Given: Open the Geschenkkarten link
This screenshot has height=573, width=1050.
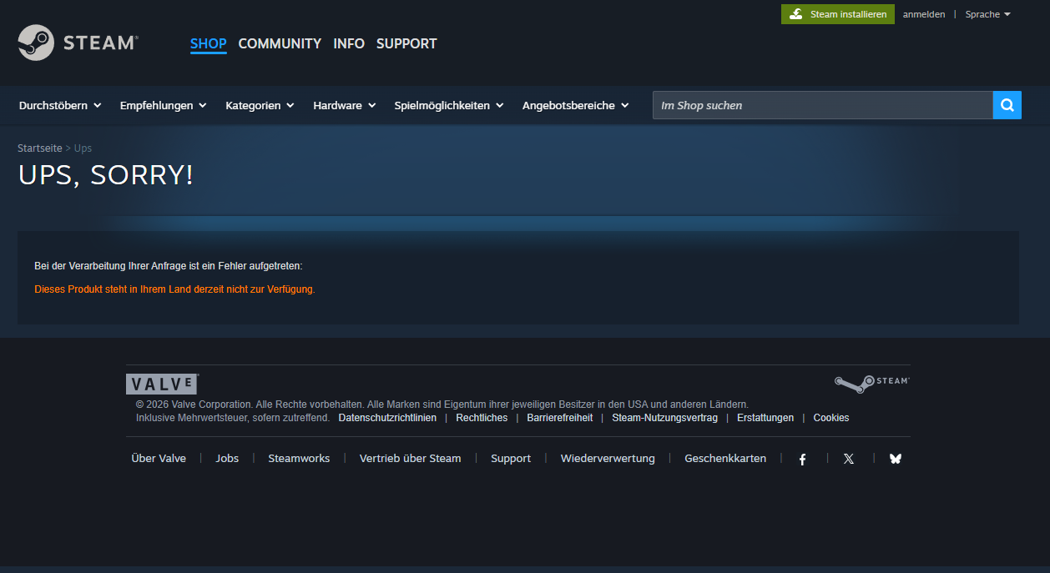Looking at the screenshot, I should (x=725, y=459).
